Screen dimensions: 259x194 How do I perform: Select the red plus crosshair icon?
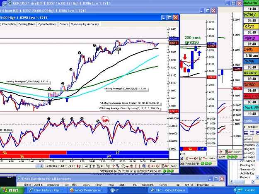pyautogui.click(x=139, y=166)
